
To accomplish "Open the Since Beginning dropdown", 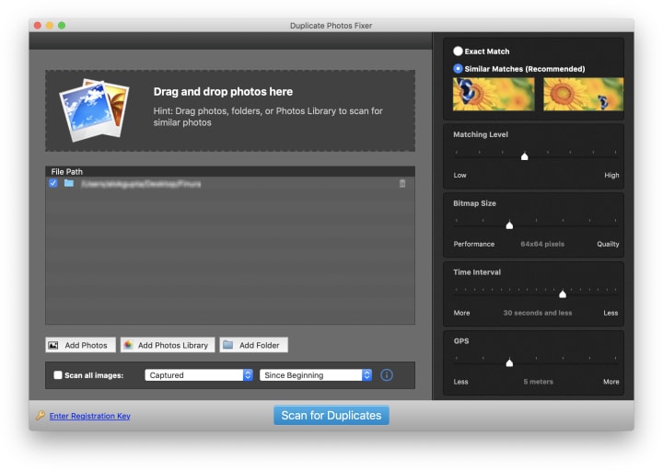I will 316,375.
